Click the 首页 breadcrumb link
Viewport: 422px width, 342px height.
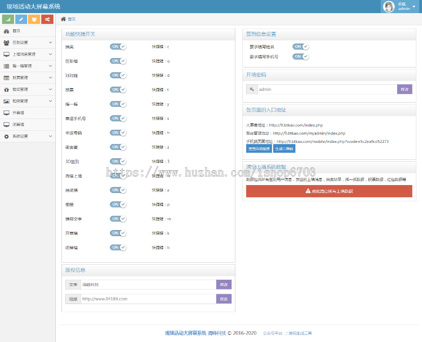pos(72,19)
